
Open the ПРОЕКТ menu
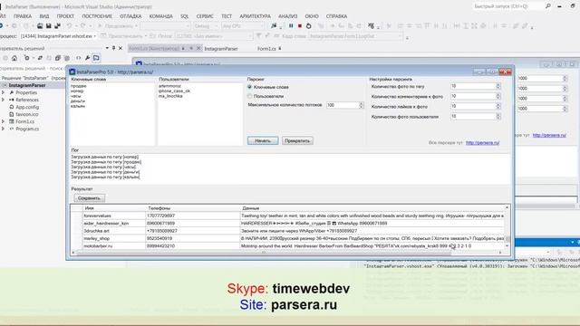65,16
